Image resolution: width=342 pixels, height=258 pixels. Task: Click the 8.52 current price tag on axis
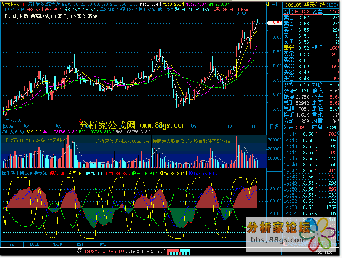pyautogui.click(x=276, y=23)
